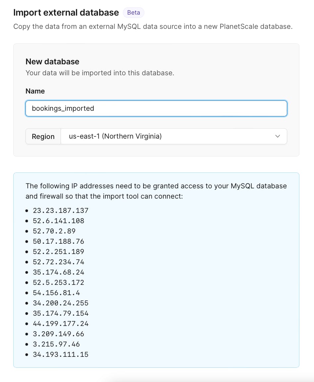Click on the IP address 44.199.177.24
The width and height of the screenshot is (314, 382).
click(x=61, y=324)
